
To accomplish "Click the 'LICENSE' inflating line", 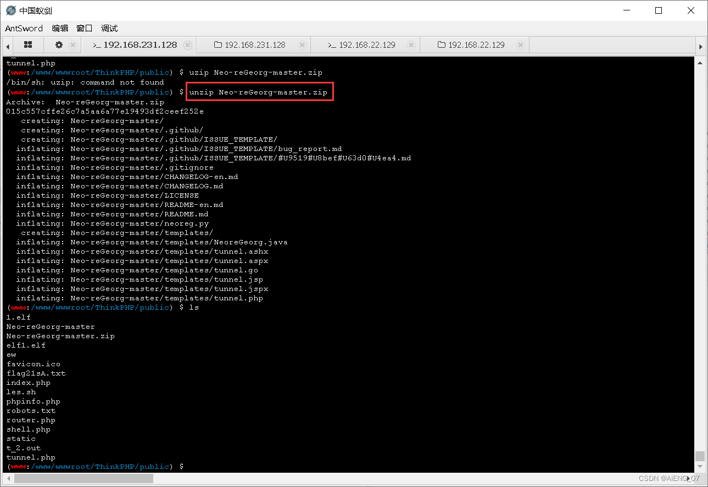I will pos(108,195).
